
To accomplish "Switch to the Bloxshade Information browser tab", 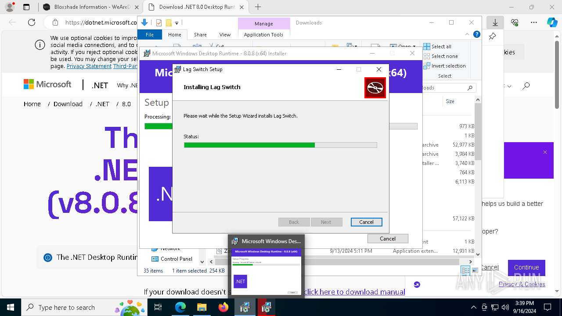I will pyautogui.click(x=90, y=7).
